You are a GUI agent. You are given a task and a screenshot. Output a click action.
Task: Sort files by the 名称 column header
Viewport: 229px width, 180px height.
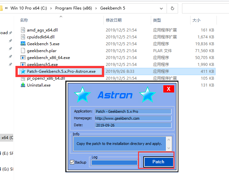coord(24,20)
